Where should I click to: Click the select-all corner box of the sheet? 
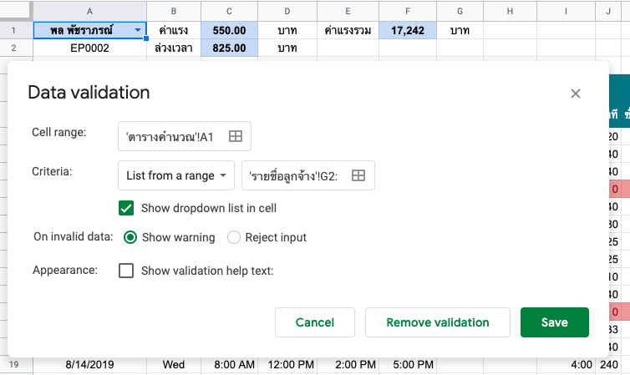click(15, 10)
